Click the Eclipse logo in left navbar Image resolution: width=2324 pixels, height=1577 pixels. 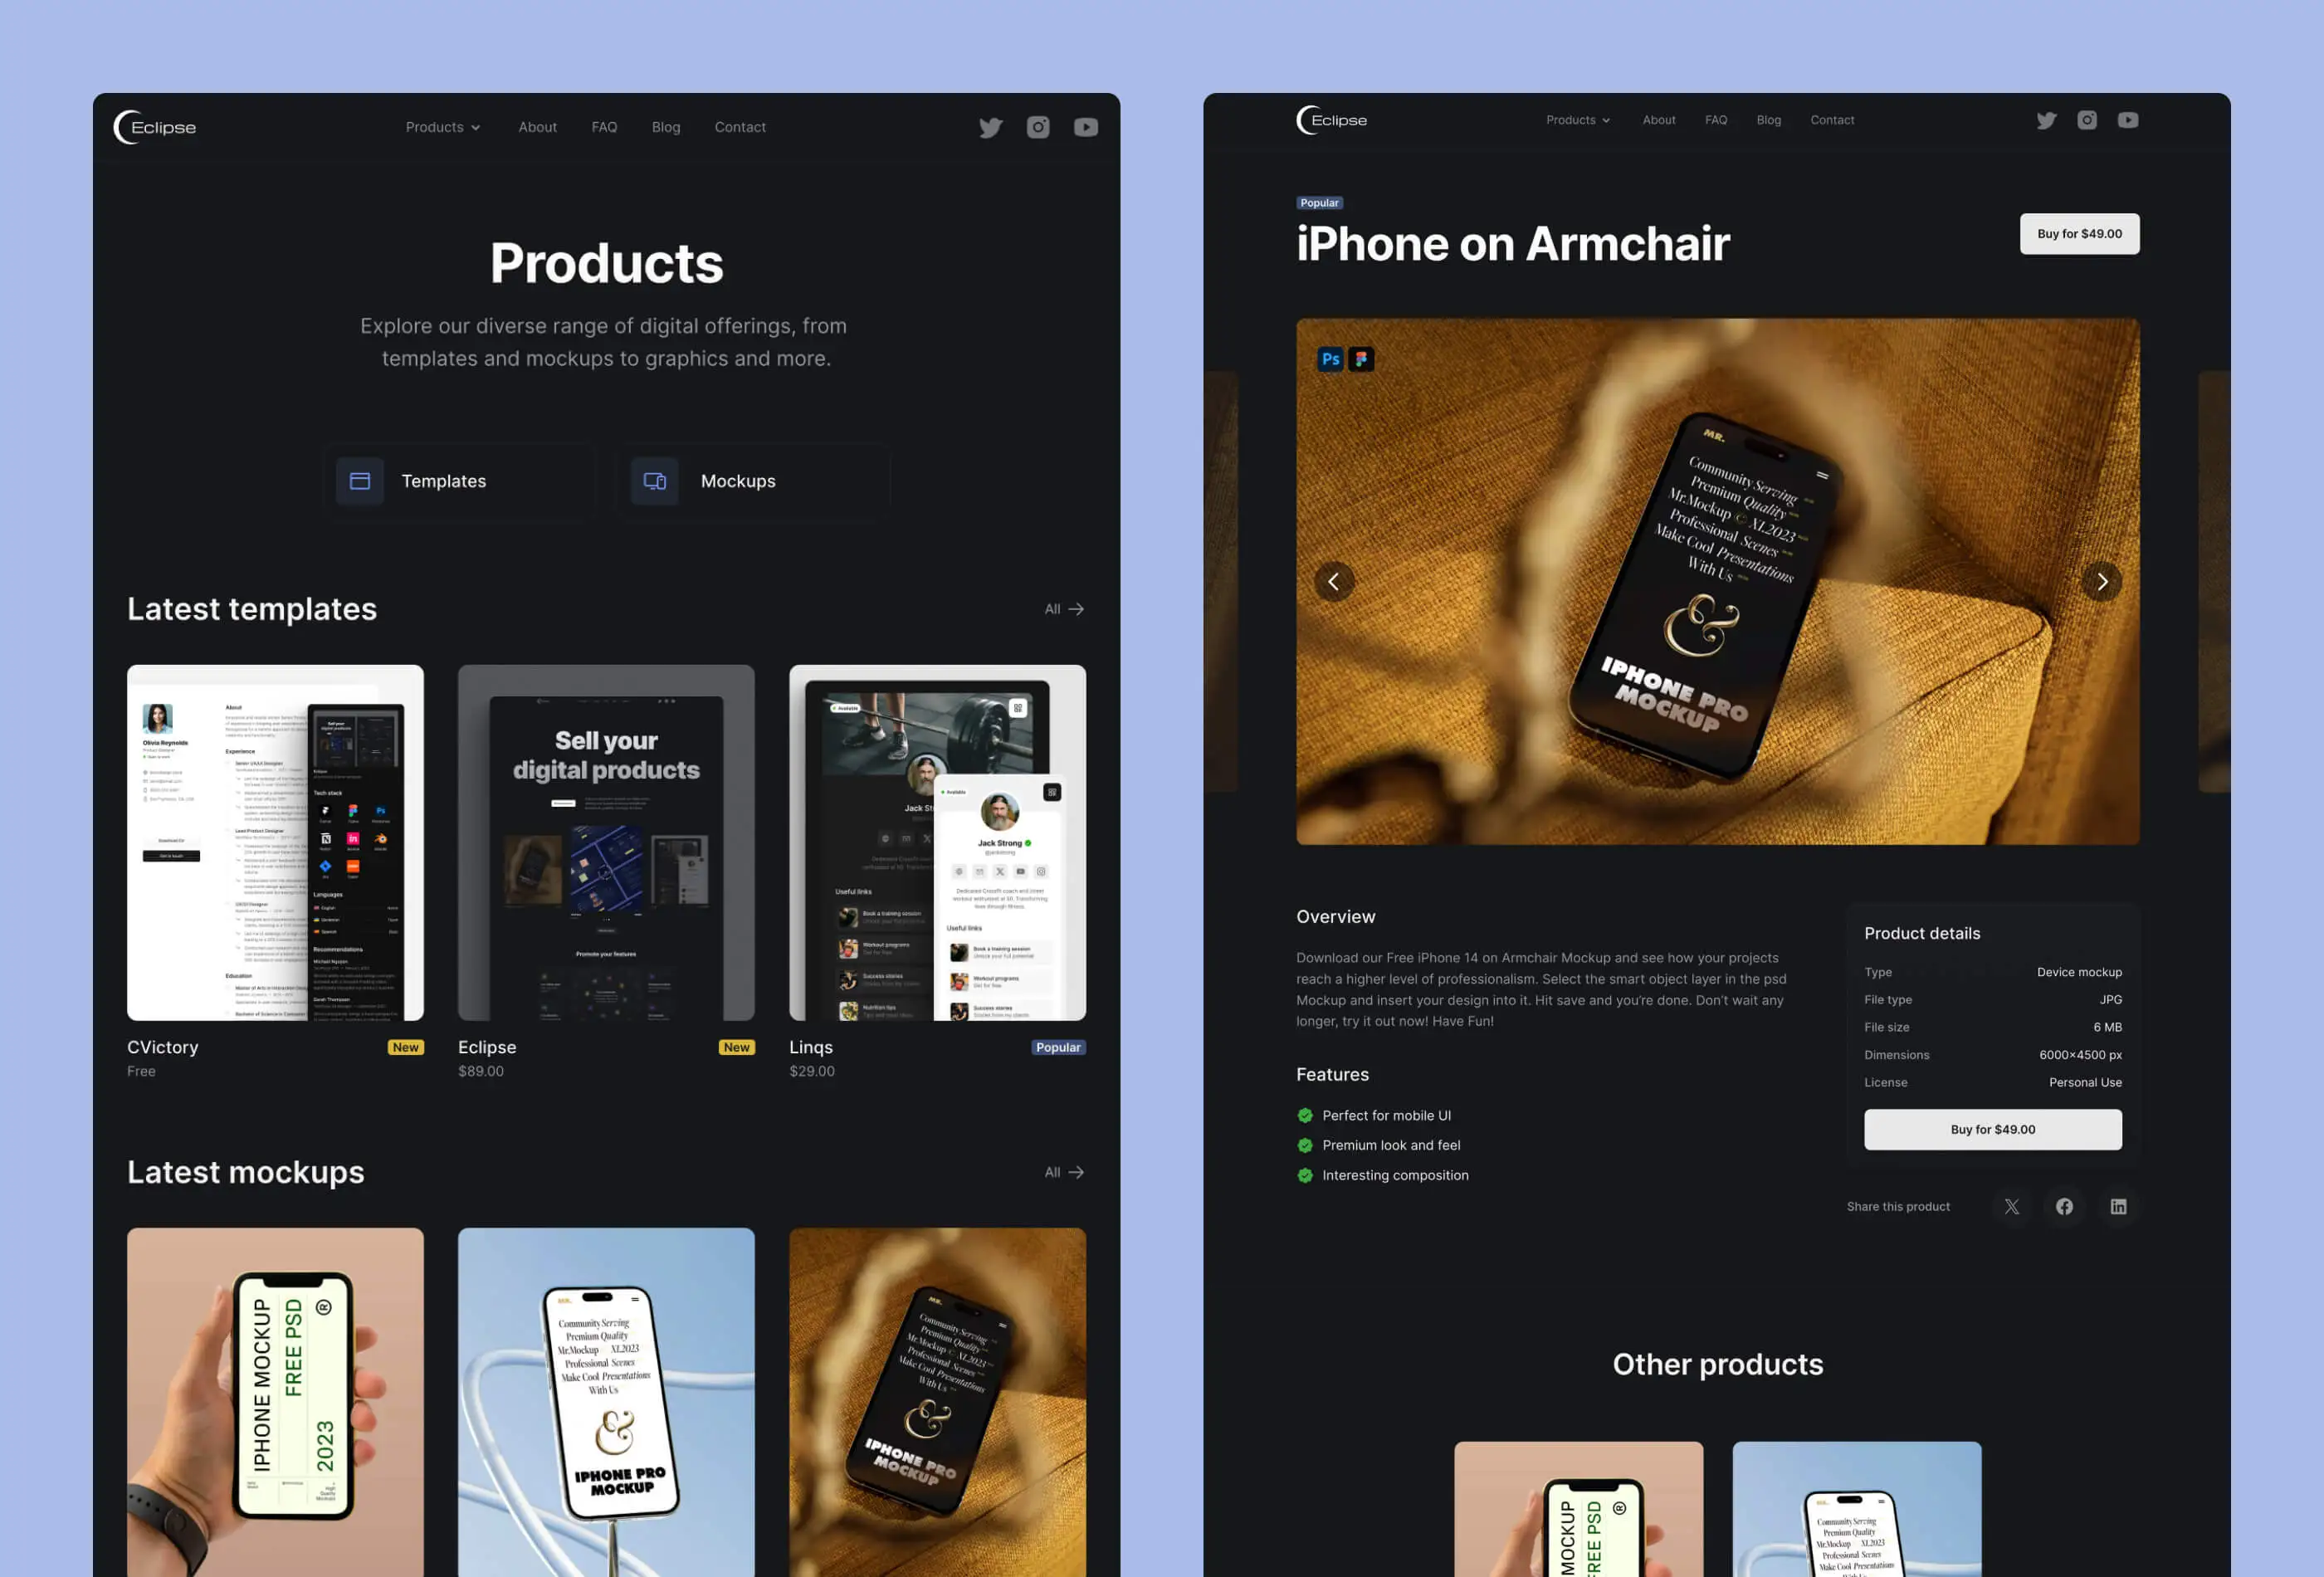pyautogui.click(x=155, y=127)
